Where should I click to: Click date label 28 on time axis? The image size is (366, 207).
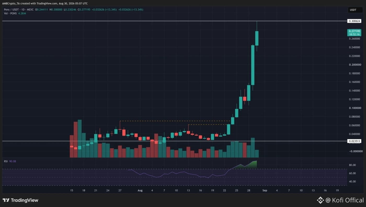(248, 190)
